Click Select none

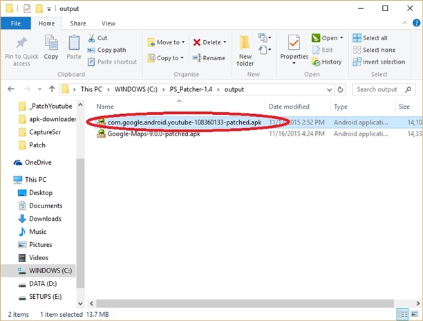click(374, 50)
